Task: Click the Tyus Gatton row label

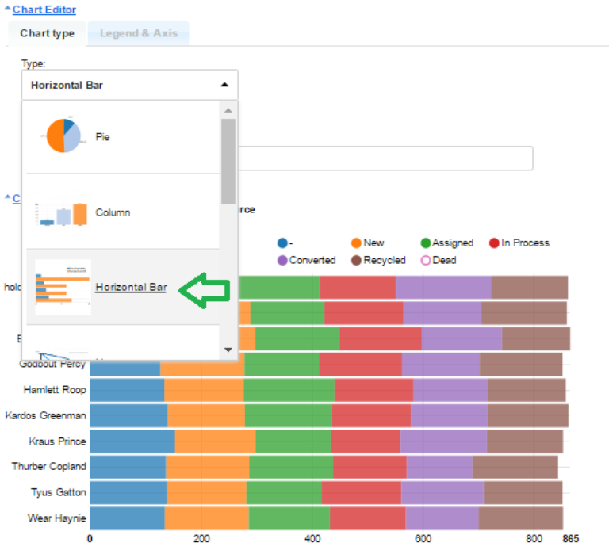Action: pos(58,492)
